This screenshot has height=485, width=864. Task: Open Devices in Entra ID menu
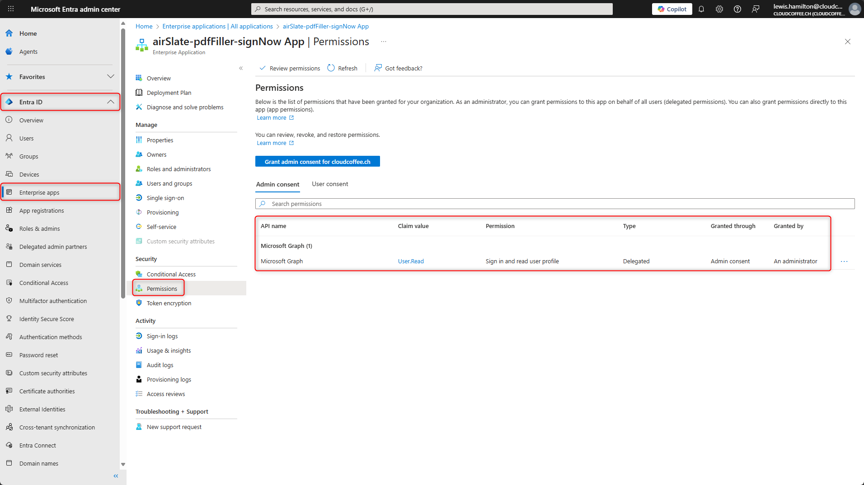point(29,174)
